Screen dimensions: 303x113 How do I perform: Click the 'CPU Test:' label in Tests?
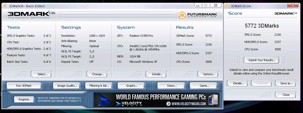click(x=13, y=42)
